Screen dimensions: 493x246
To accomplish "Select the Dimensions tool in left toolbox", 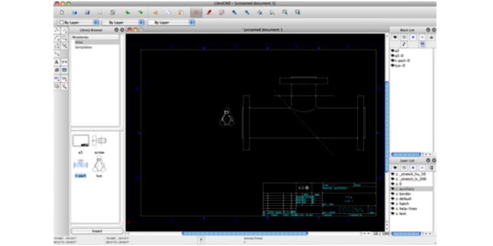I will [x=65, y=62].
